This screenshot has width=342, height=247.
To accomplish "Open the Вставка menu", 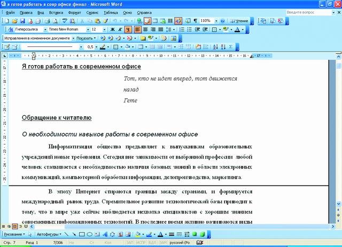I will point(56,13).
